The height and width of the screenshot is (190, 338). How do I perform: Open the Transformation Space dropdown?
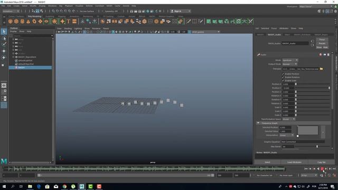click(x=289, y=119)
